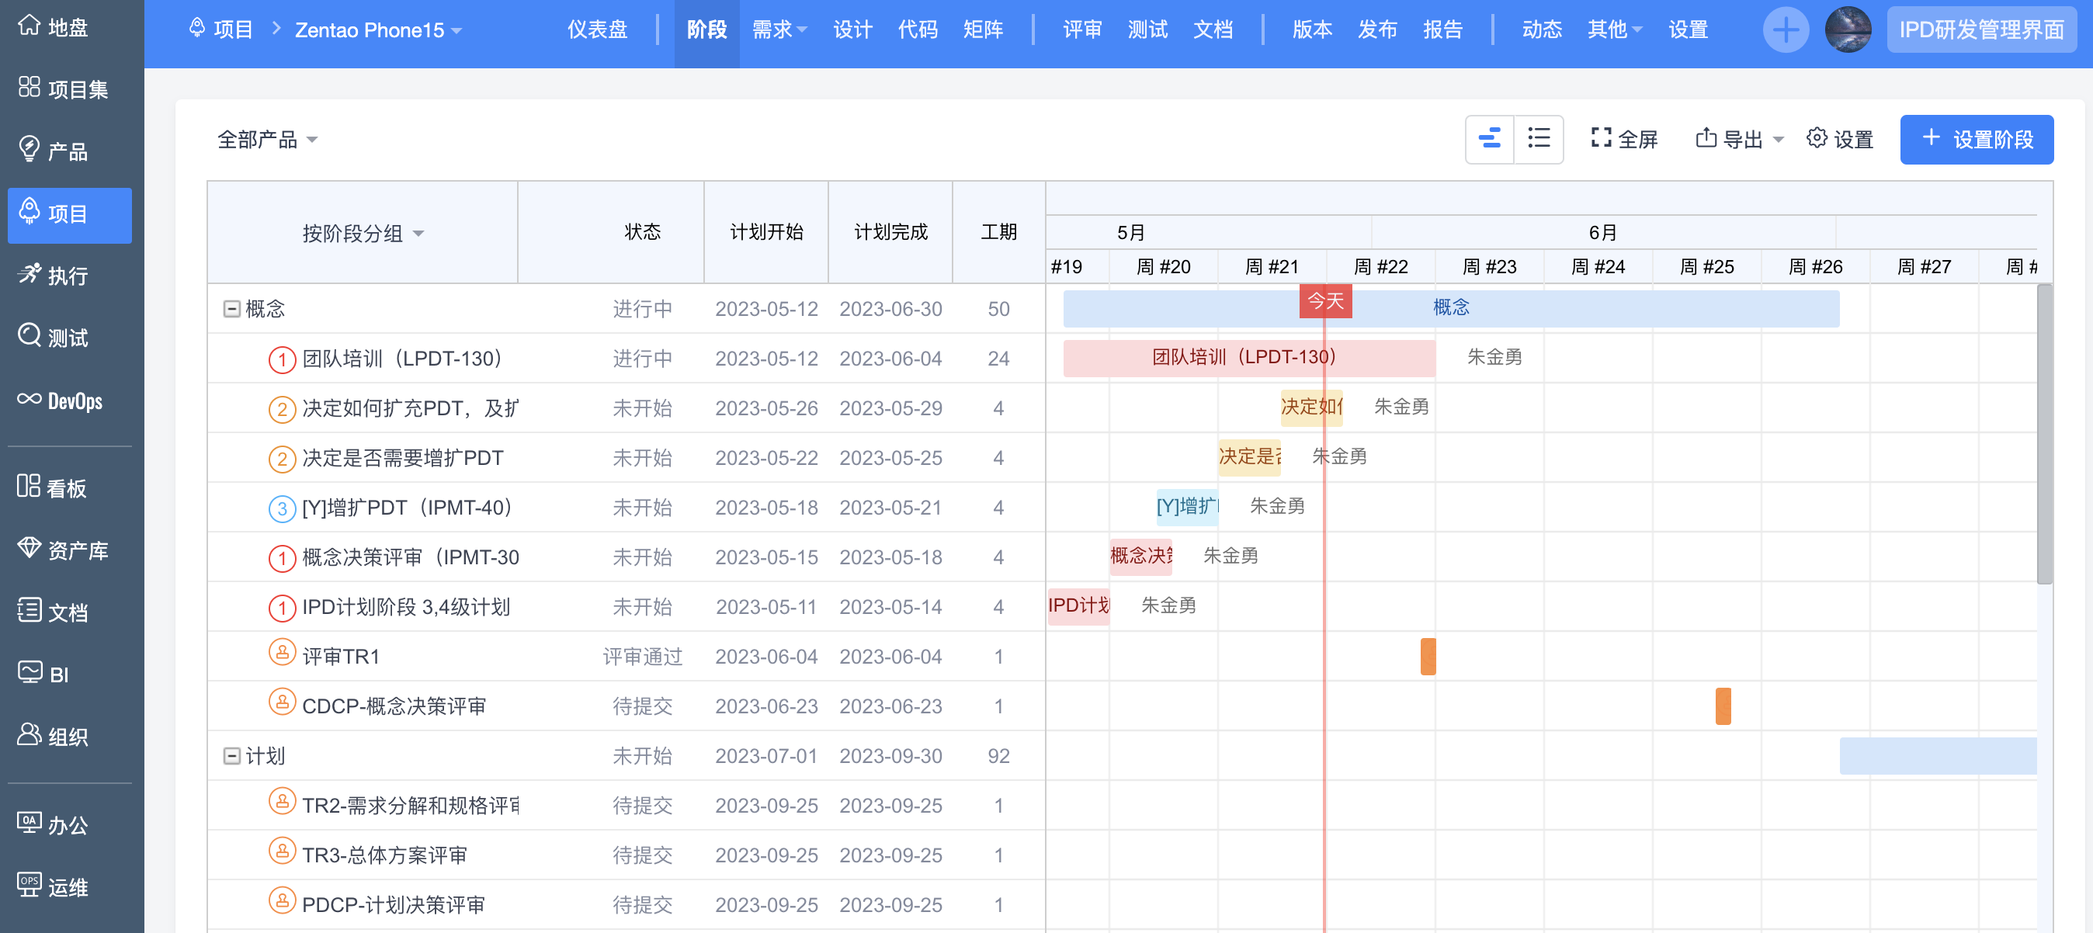The height and width of the screenshot is (933, 2093).
Task: Switch to the list view
Action: [1539, 139]
